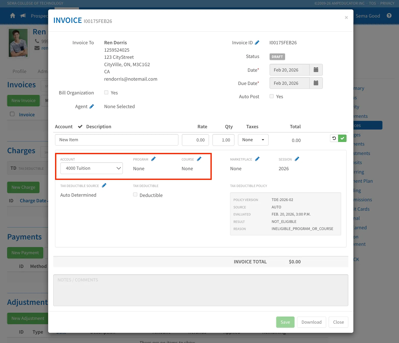Open the Sema Good user menu

pos(368,16)
